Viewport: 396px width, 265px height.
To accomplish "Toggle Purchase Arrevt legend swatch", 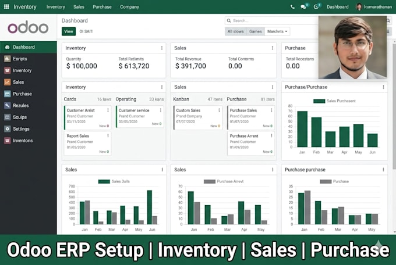I will coord(210,181).
